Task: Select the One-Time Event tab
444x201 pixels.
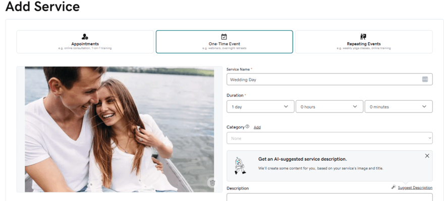Action: tap(224, 42)
